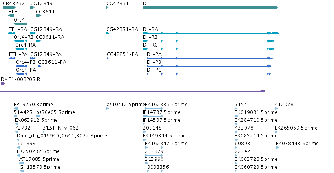Image resolution: width=334 pixels, height=173 pixels.
Task: Select the CR43257 gene label
Action: [x=14, y=4]
